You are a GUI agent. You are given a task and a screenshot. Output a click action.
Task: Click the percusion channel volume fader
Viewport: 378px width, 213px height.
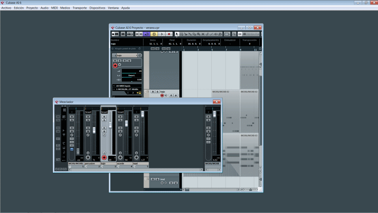(x=94, y=130)
